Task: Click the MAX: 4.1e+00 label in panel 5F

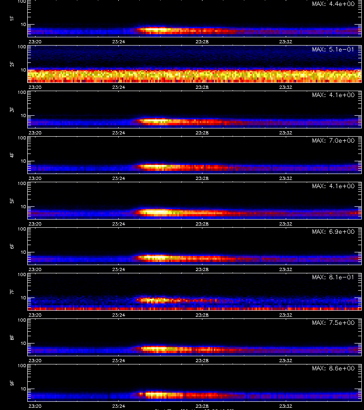Action: click(x=333, y=186)
